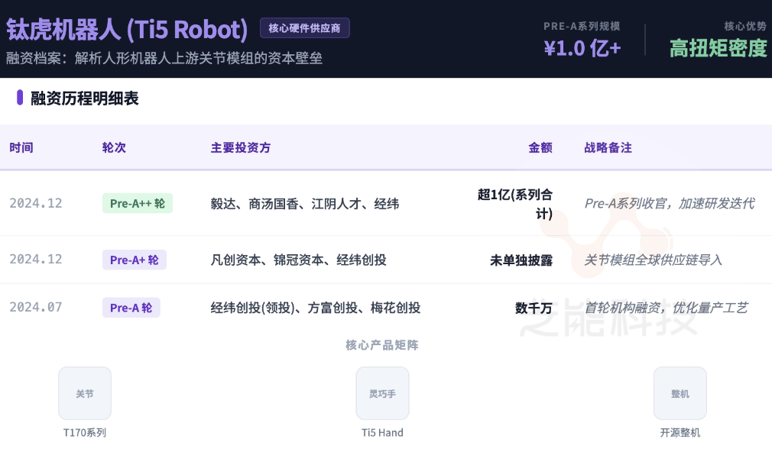The width and height of the screenshot is (772, 452).
Task: Click the 整机 product icon tile
Action: click(x=680, y=393)
